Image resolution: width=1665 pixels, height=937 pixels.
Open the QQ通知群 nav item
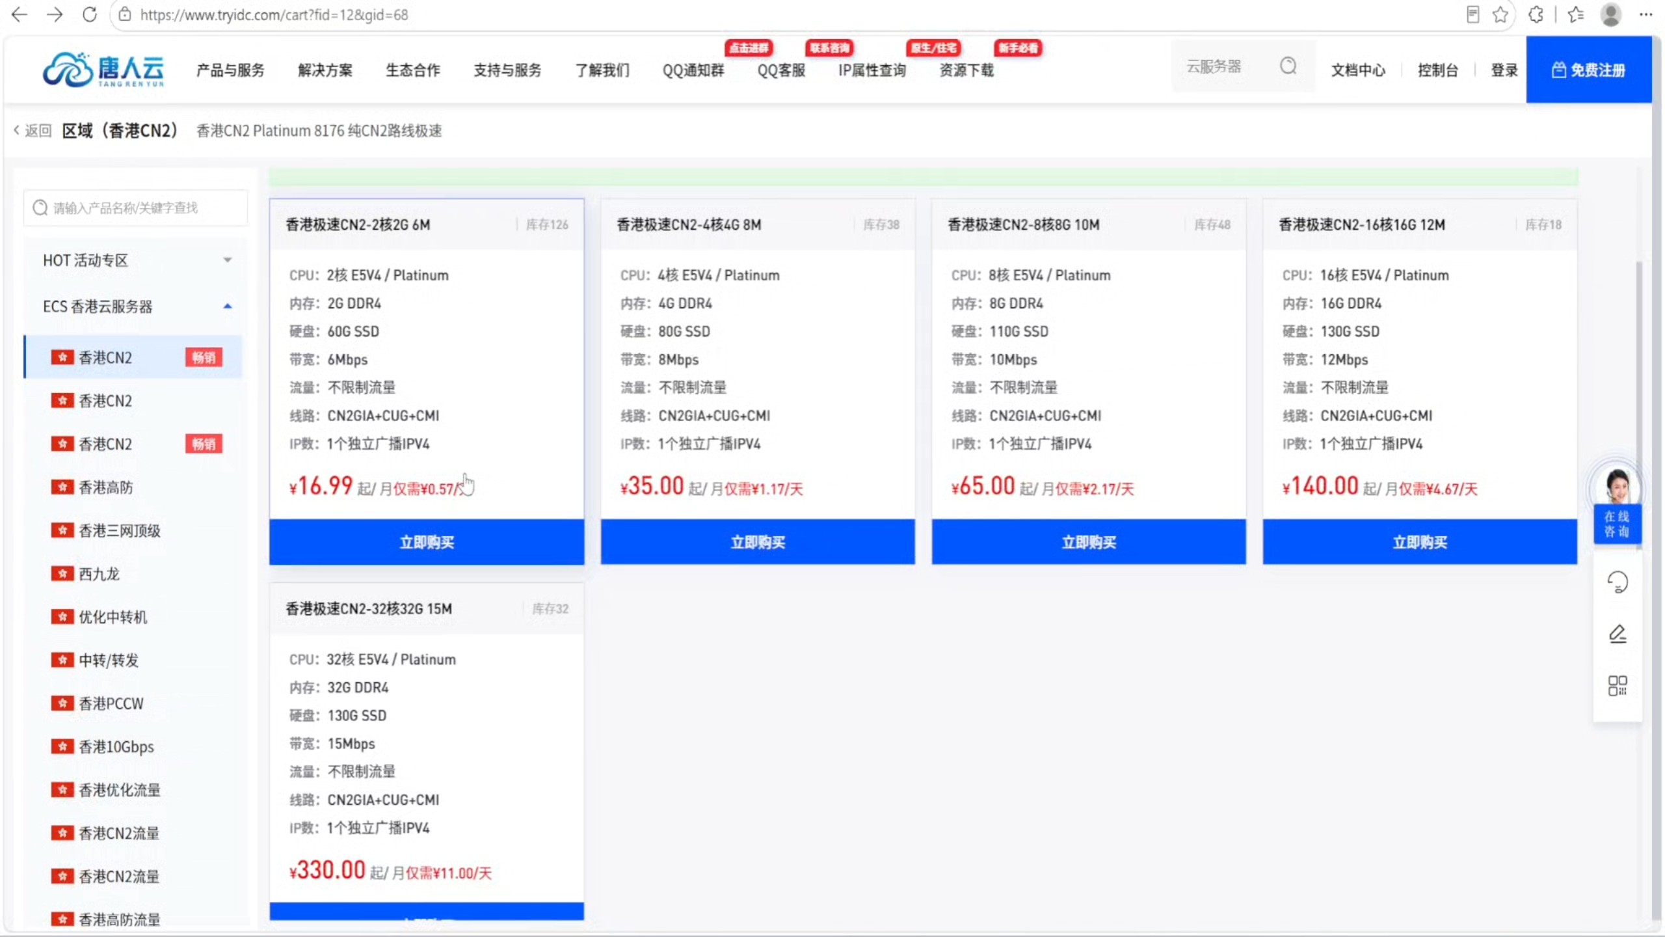pyautogui.click(x=693, y=70)
